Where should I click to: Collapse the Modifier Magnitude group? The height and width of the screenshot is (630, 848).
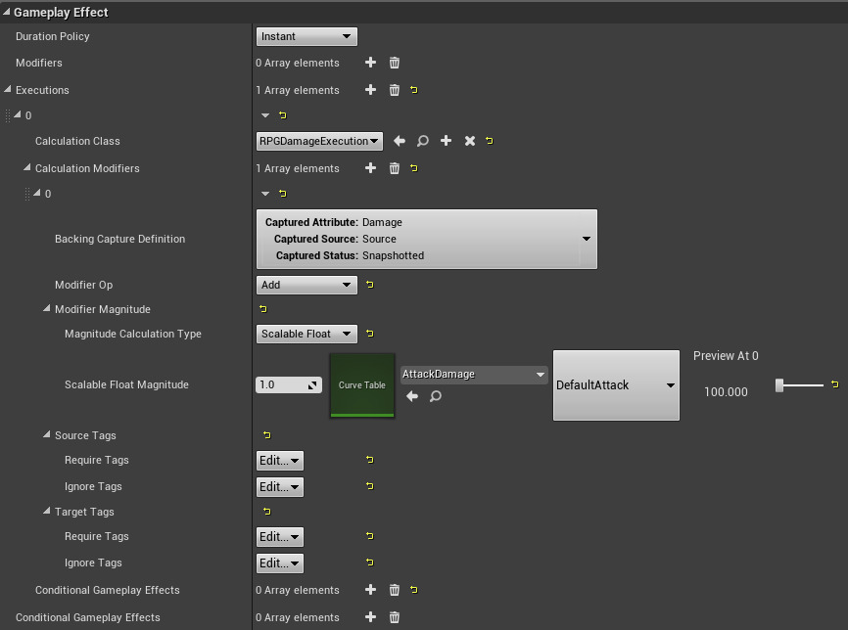coord(46,309)
